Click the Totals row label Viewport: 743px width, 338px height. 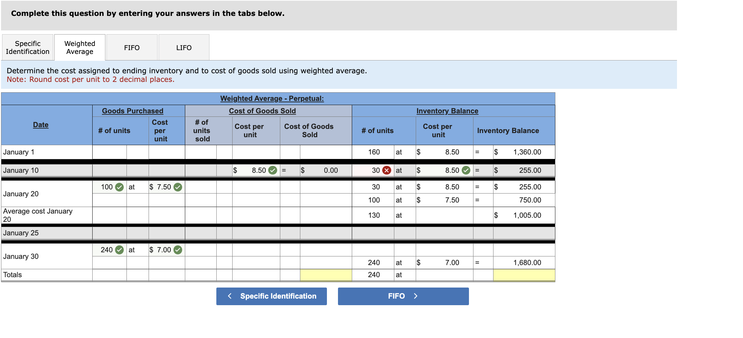12,275
